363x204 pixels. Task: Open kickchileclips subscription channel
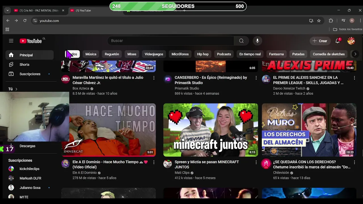click(29, 169)
